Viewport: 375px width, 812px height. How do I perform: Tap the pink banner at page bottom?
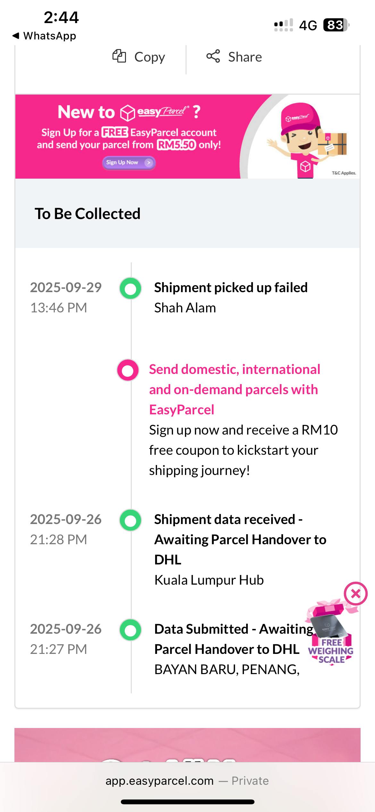tap(187, 744)
